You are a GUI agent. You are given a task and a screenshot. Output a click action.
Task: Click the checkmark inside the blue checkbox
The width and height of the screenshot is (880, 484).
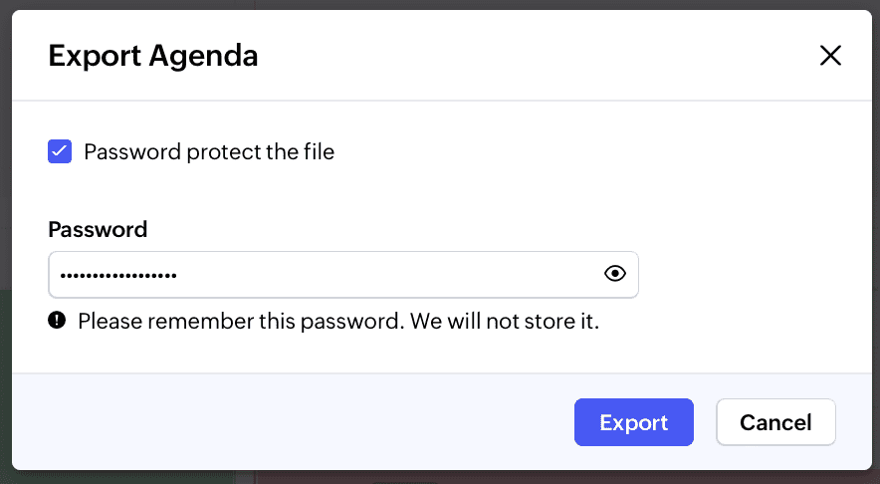[x=60, y=151]
